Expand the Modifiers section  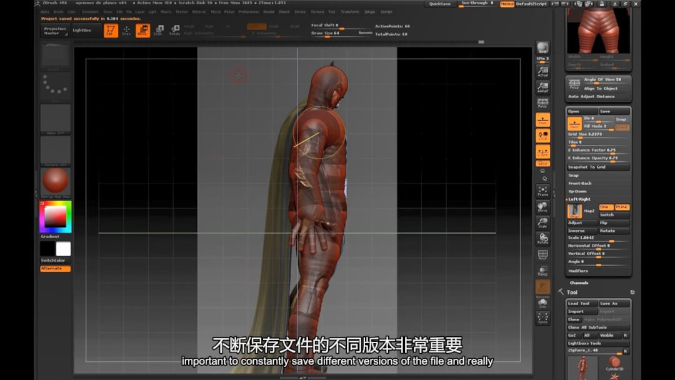[x=578, y=271]
